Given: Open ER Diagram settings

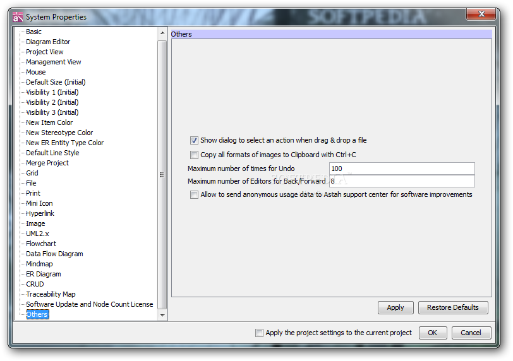Looking at the screenshot, I should [x=44, y=274].
